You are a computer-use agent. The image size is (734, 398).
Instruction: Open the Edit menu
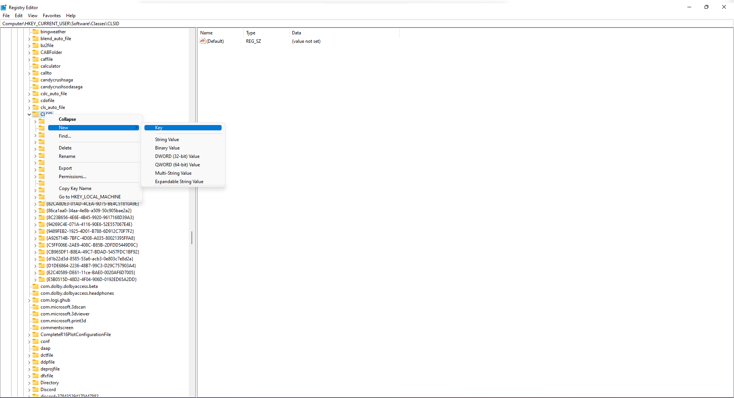[x=19, y=16]
